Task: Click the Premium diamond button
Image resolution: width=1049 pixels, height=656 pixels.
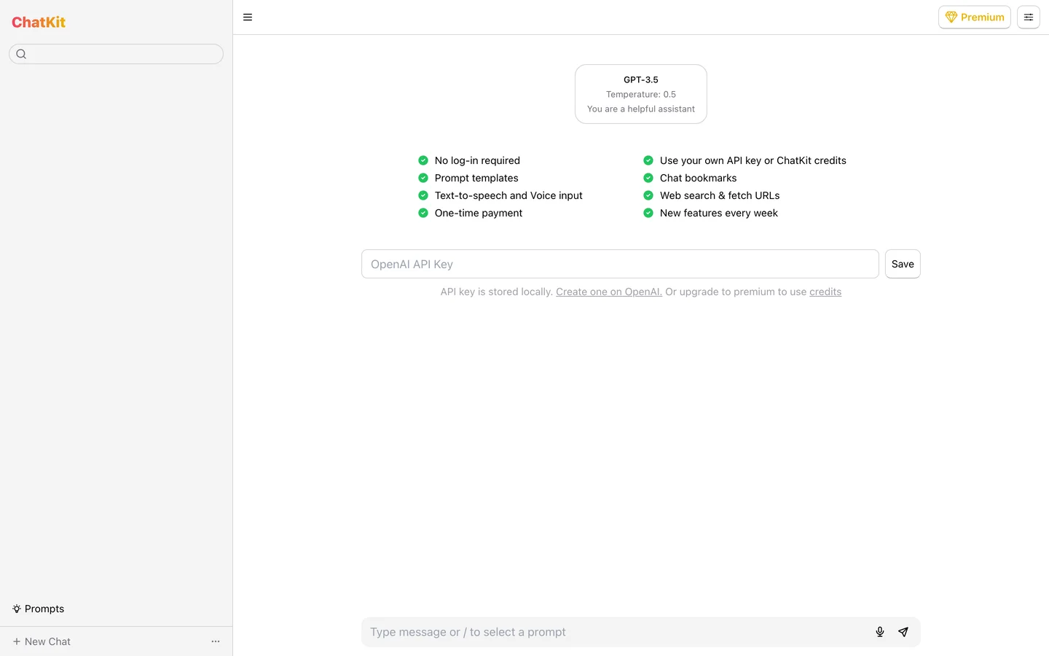Action: (x=974, y=17)
